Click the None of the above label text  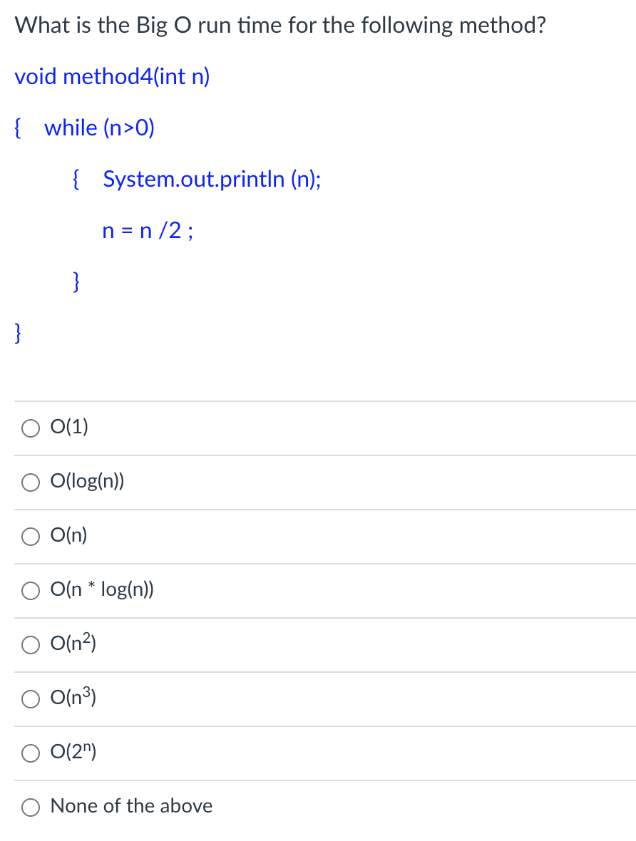(131, 806)
